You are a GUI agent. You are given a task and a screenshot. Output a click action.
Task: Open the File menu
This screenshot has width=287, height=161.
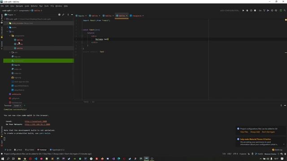2,6
